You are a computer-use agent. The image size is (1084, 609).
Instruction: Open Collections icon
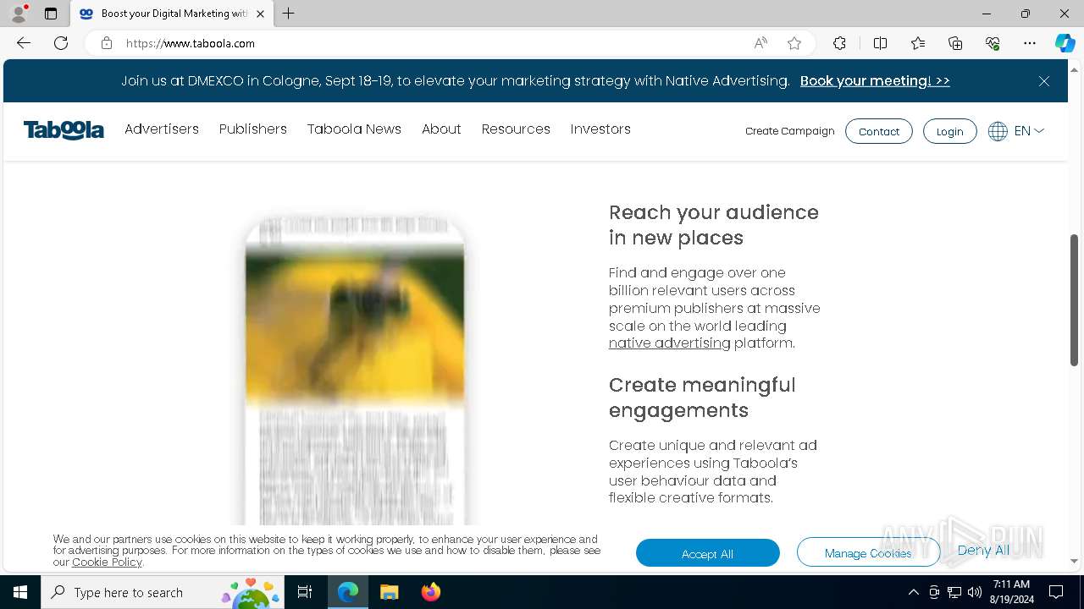coord(955,43)
